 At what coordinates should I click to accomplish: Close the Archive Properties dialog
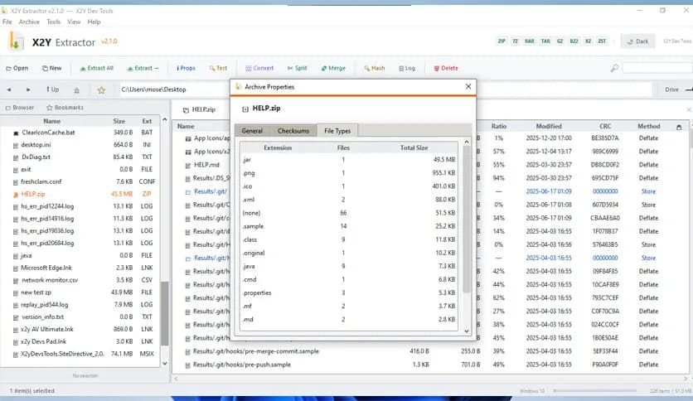[x=468, y=86]
